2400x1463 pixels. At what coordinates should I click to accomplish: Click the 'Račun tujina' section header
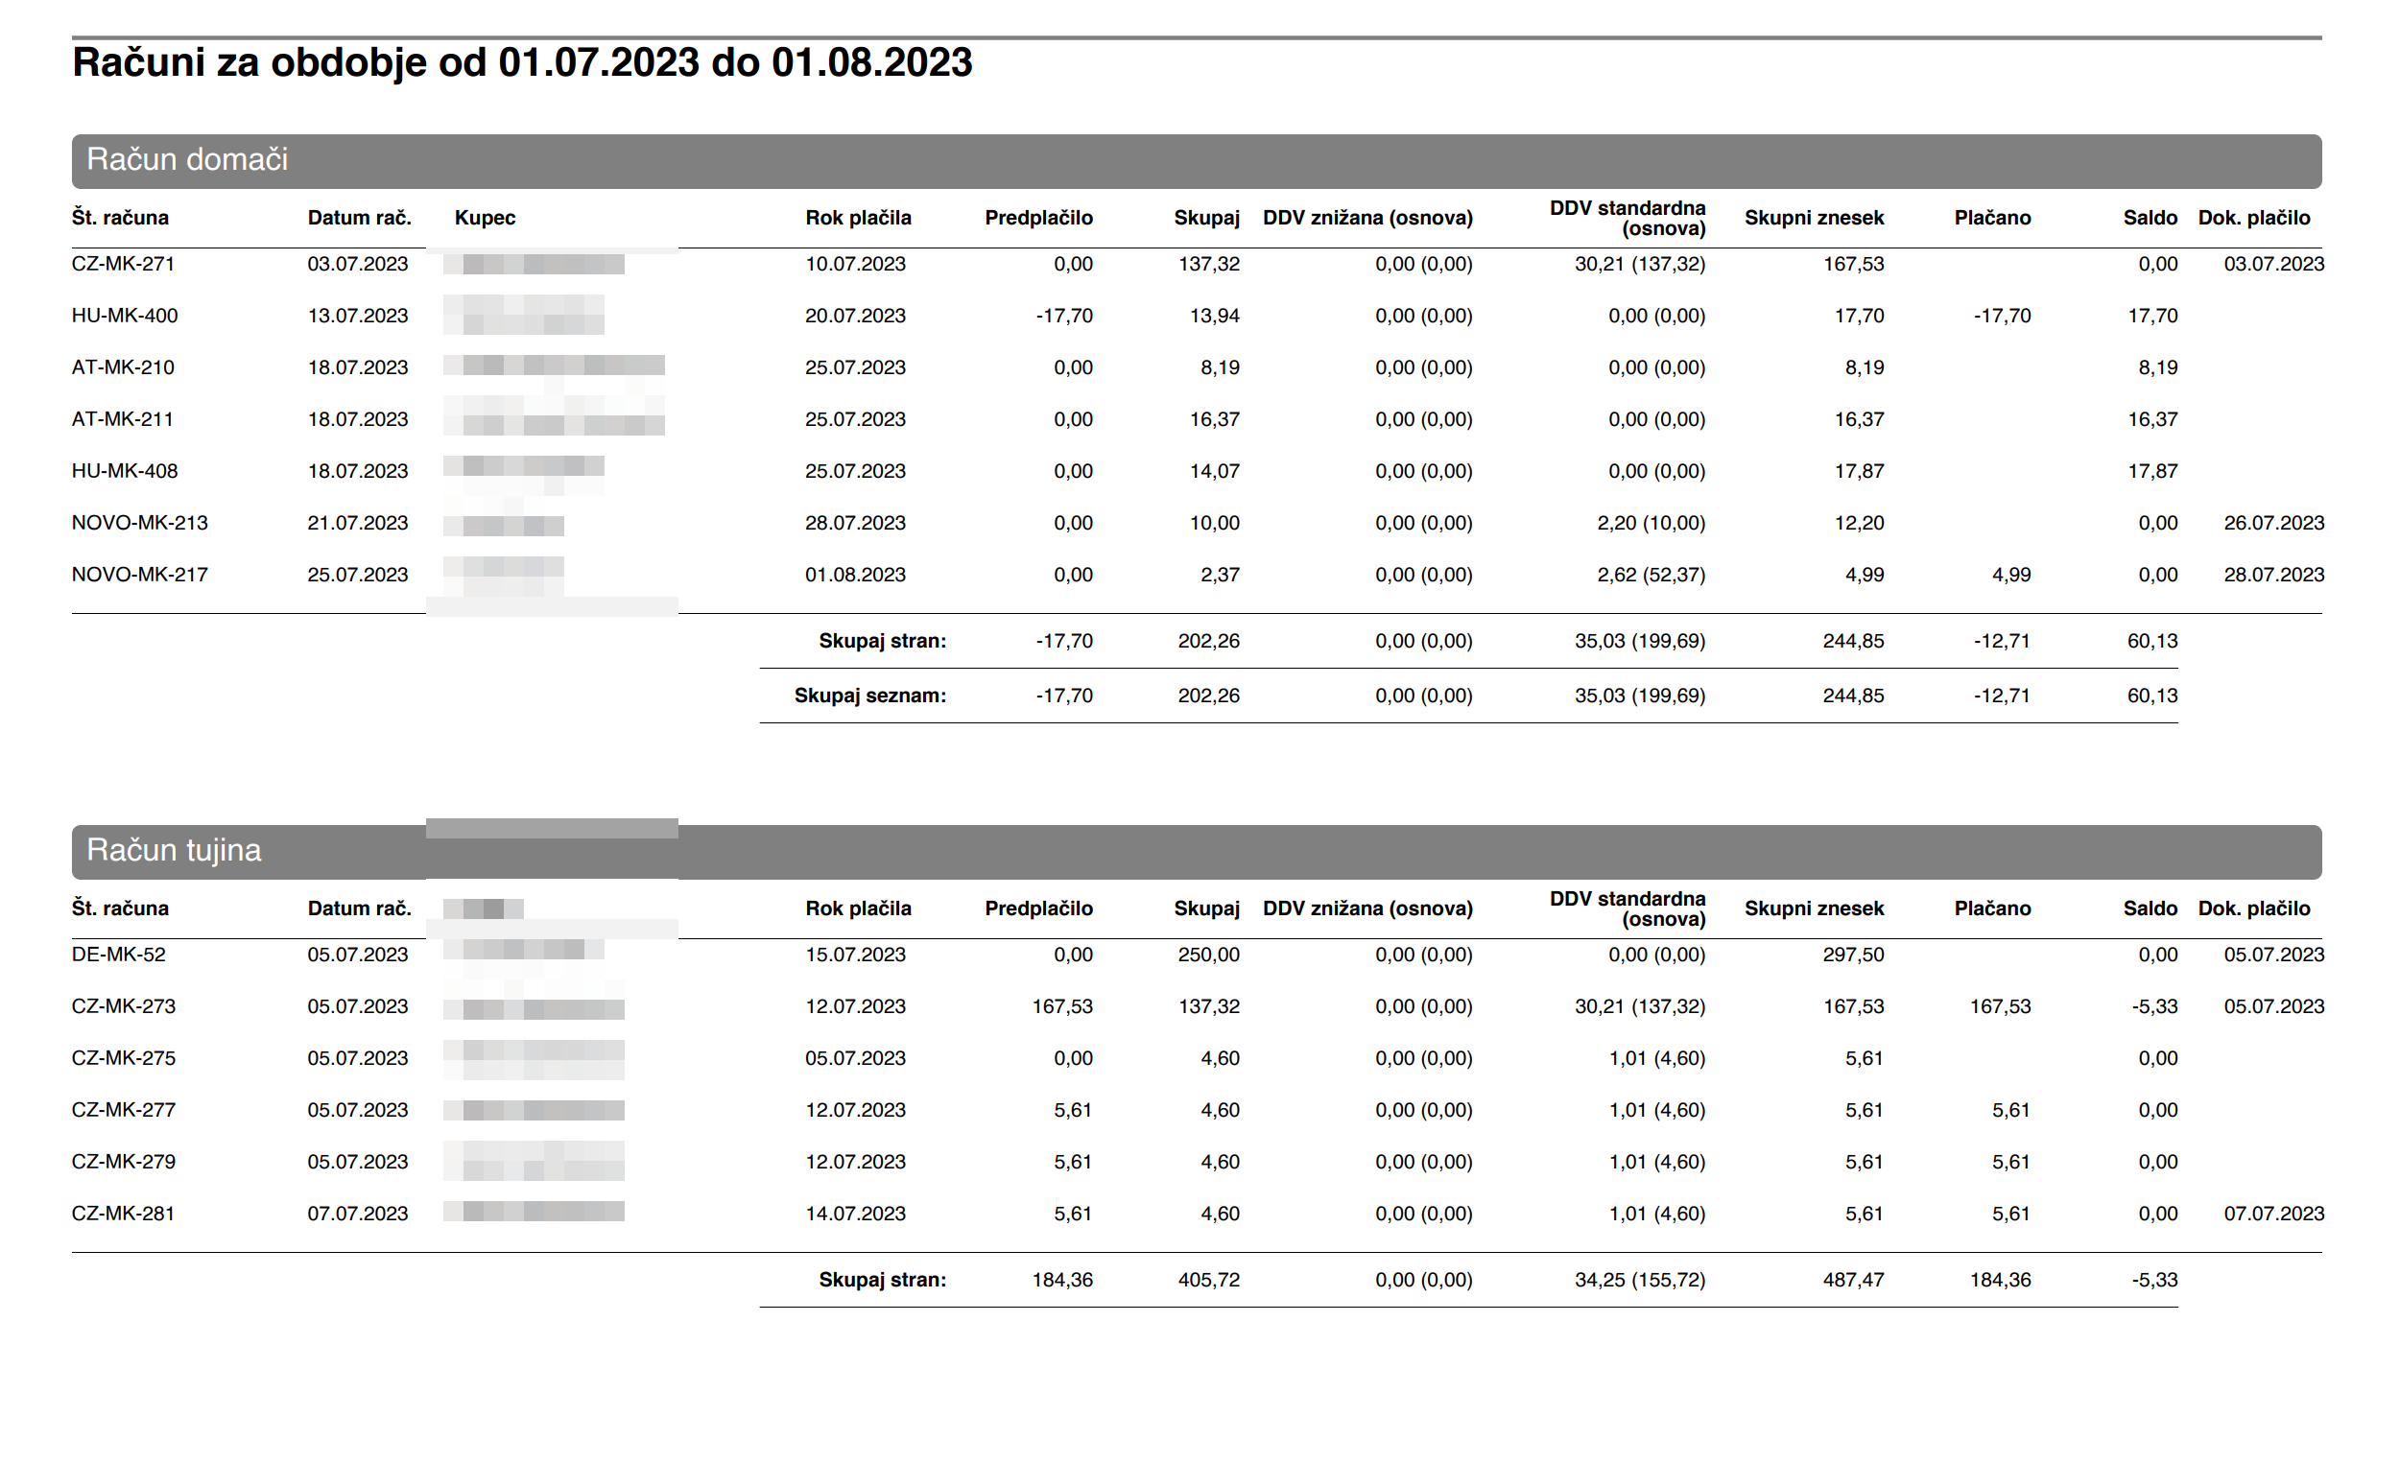tap(174, 850)
